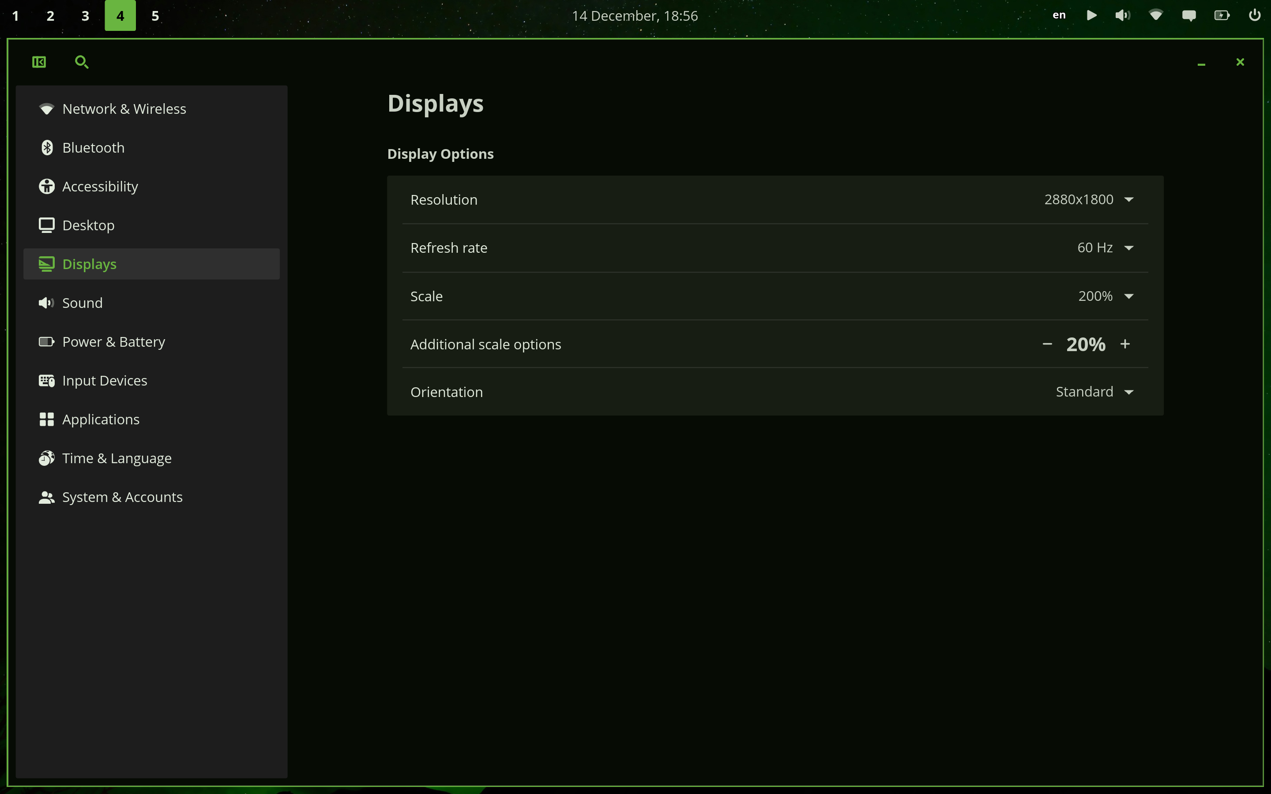Screen dimensions: 1271x794
Task: Toggle the sidebar collapse icon
Action: click(x=39, y=62)
